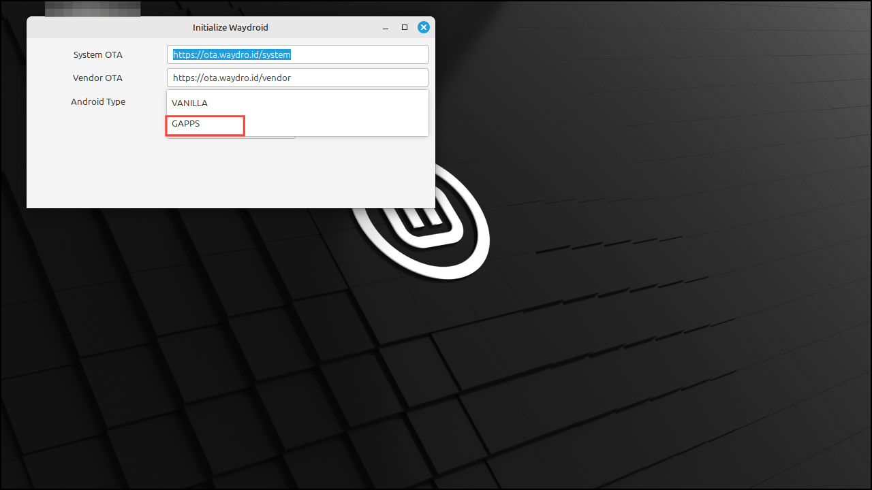Click the Android Type label

point(98,101)
